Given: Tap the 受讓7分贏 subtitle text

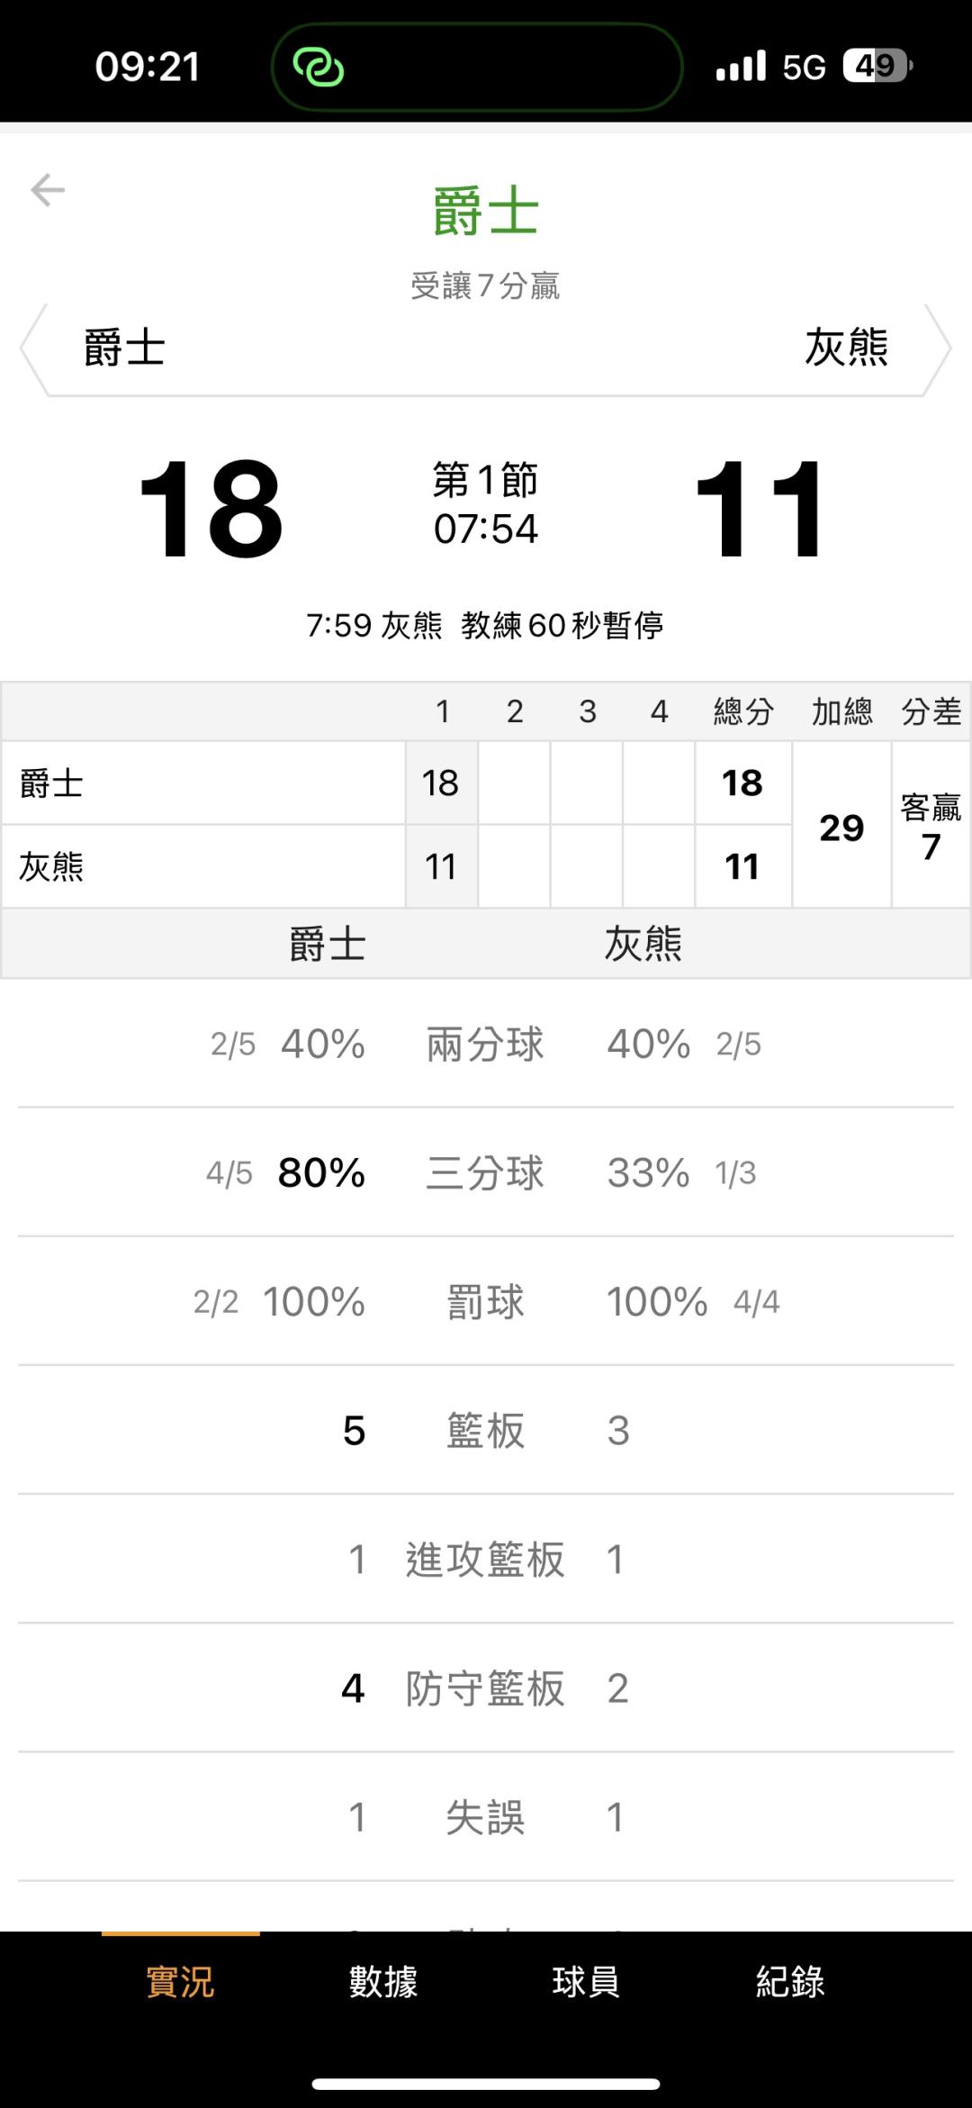Looking at the screenshot, I should click(486, 286).
